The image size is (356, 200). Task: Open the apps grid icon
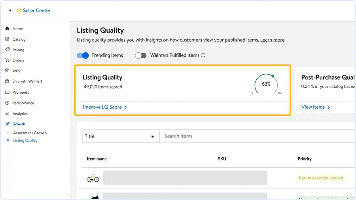click(10, 10)
